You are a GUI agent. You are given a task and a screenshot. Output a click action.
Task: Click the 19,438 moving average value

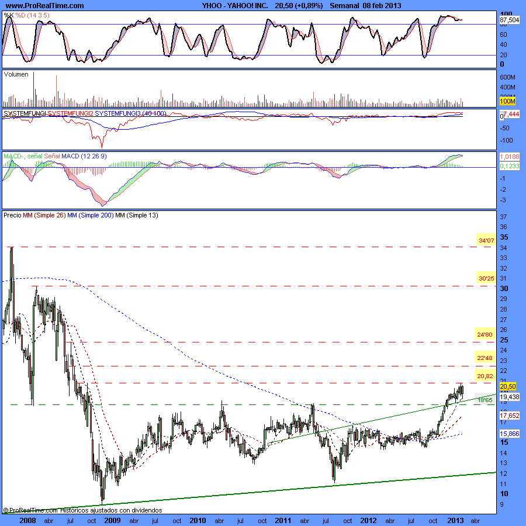[x=509, y=397]
